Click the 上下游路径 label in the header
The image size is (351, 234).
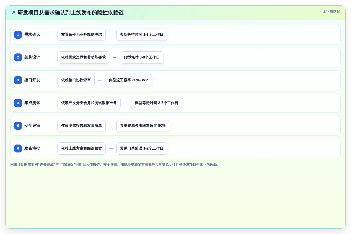331,12
